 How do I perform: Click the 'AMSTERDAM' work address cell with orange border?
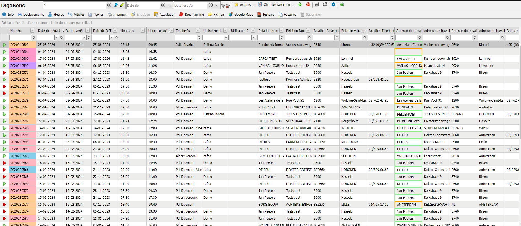click(x=409, y=205)
